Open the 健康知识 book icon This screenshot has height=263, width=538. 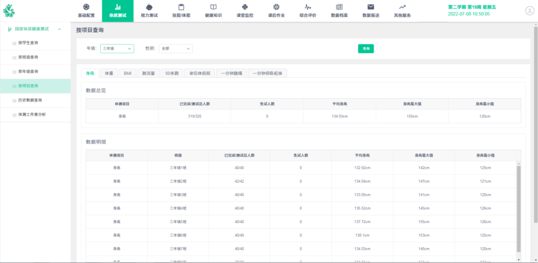click(213, 7)
